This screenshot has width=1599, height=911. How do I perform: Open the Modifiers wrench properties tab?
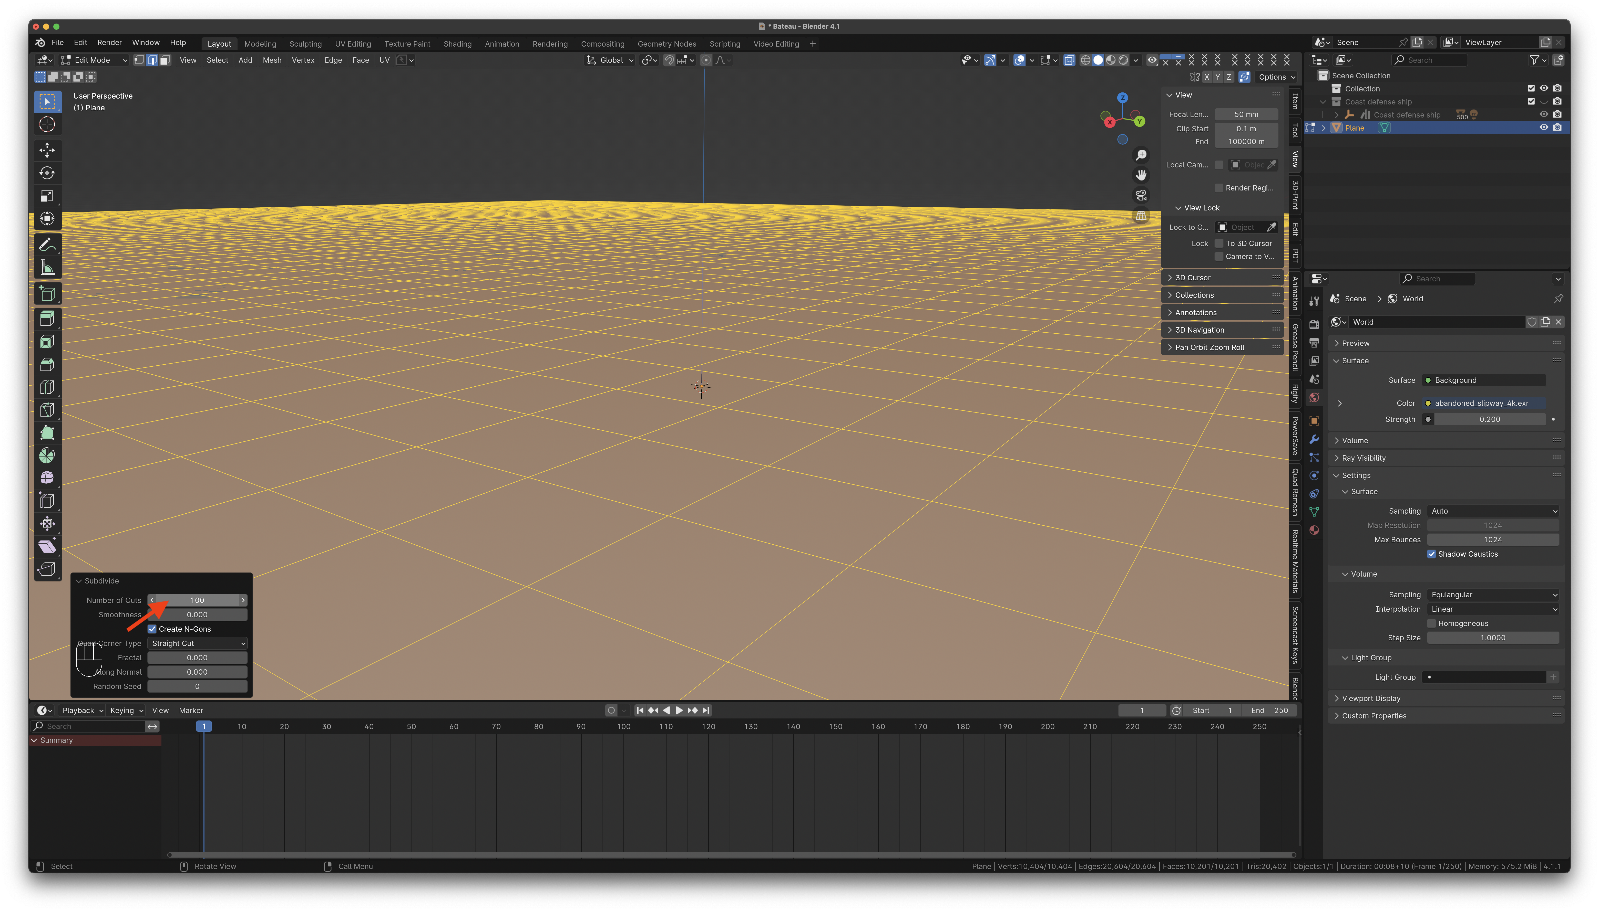pos(1314,439)
